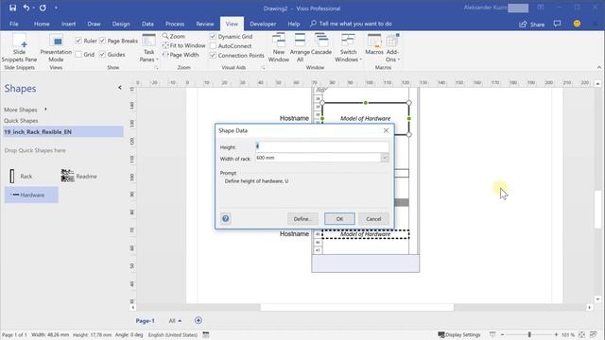This screenshot has height=340, width=605.
Task: Open Display Settings in the status bar
Action: tap(459, 334)
